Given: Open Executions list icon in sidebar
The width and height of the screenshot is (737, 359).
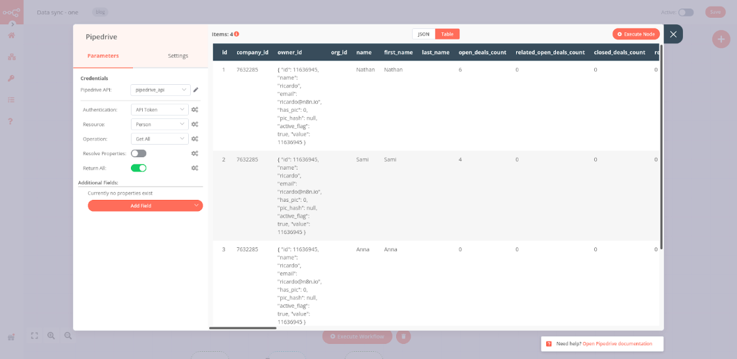Looking at the screenshot, I should tap(11, 100).
